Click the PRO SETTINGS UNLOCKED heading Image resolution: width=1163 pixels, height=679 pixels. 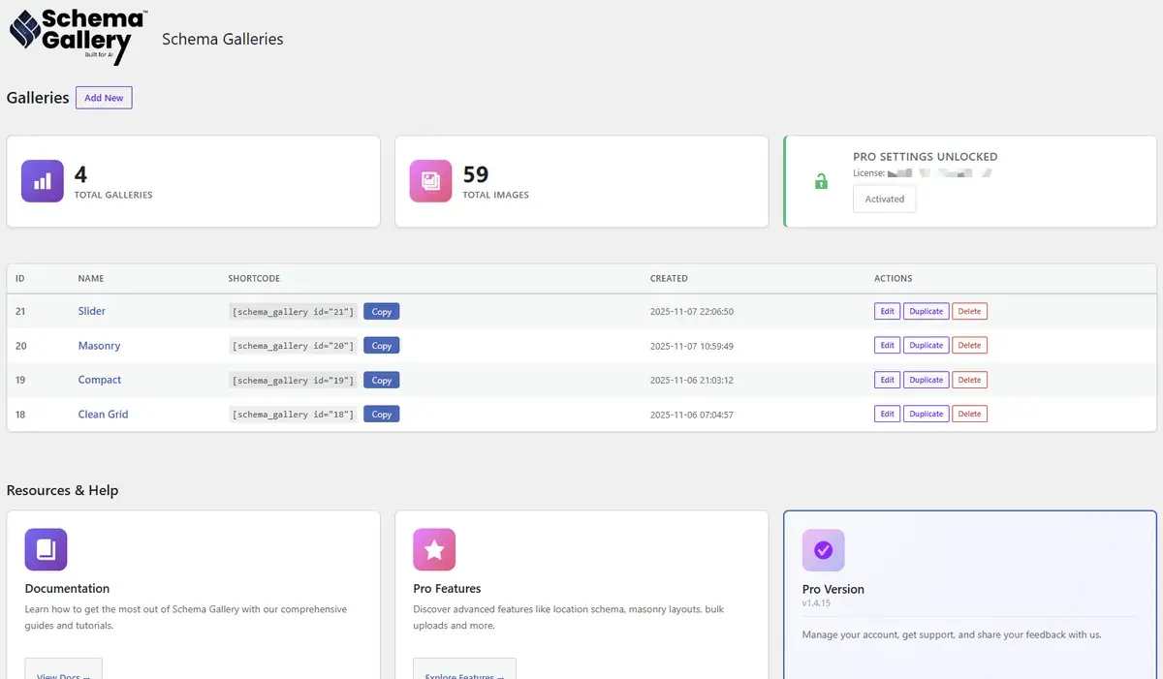(x=925, y=157)
